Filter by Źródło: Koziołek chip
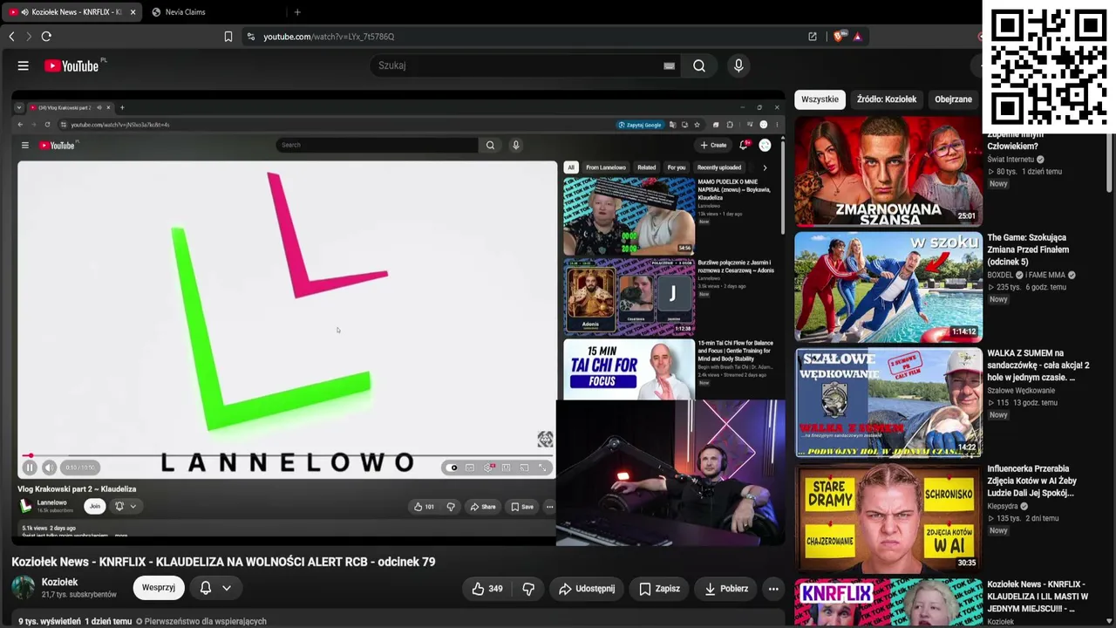The image size is (1116, 628). point(887,99)
